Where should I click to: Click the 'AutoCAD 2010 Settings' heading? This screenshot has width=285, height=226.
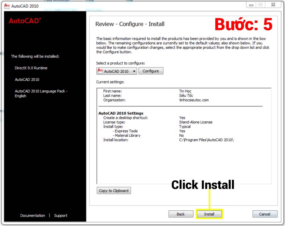(121, 113)
